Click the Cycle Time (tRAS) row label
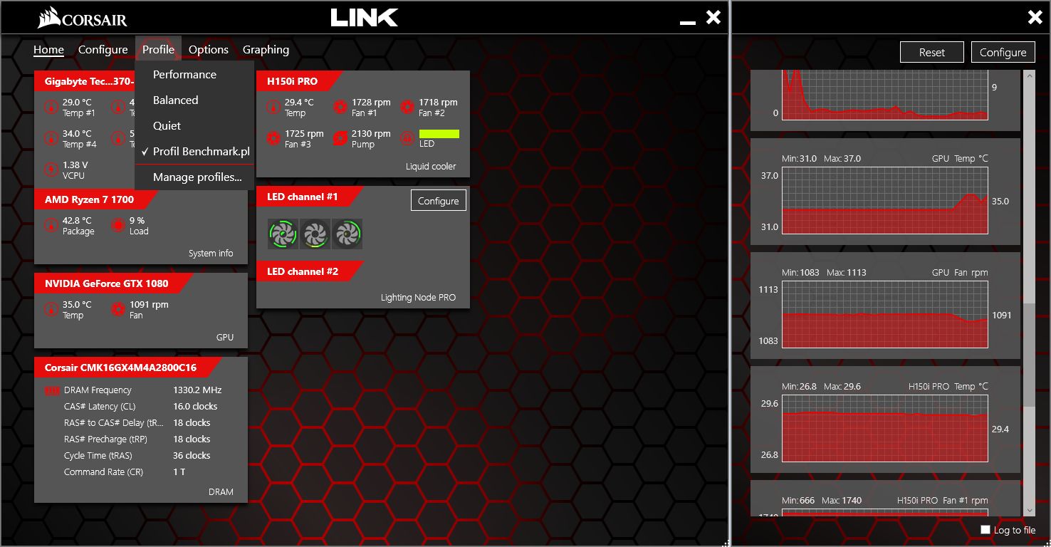Screen dimensions: 1051x547 (x=98, y=456)
